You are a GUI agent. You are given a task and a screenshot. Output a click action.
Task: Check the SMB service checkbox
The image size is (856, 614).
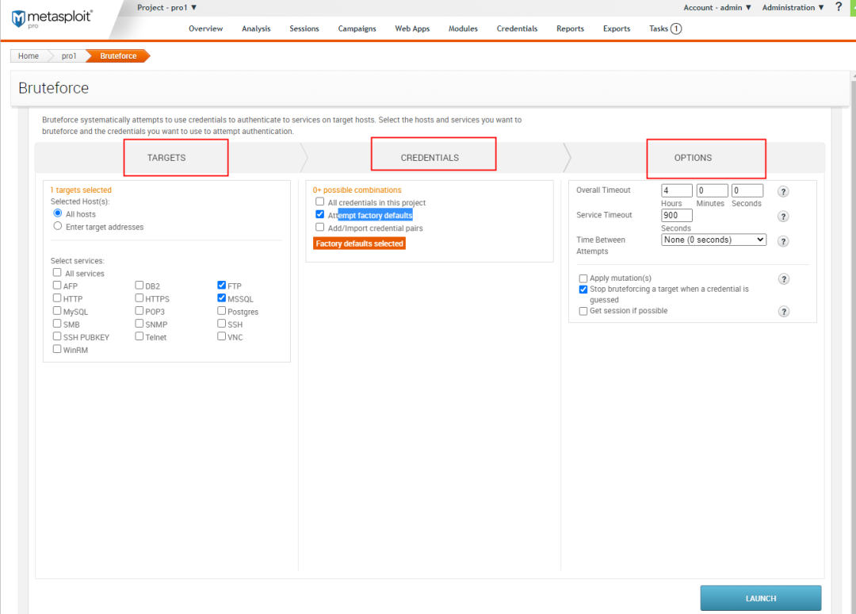pyautogui.click(x=57, y=324)
